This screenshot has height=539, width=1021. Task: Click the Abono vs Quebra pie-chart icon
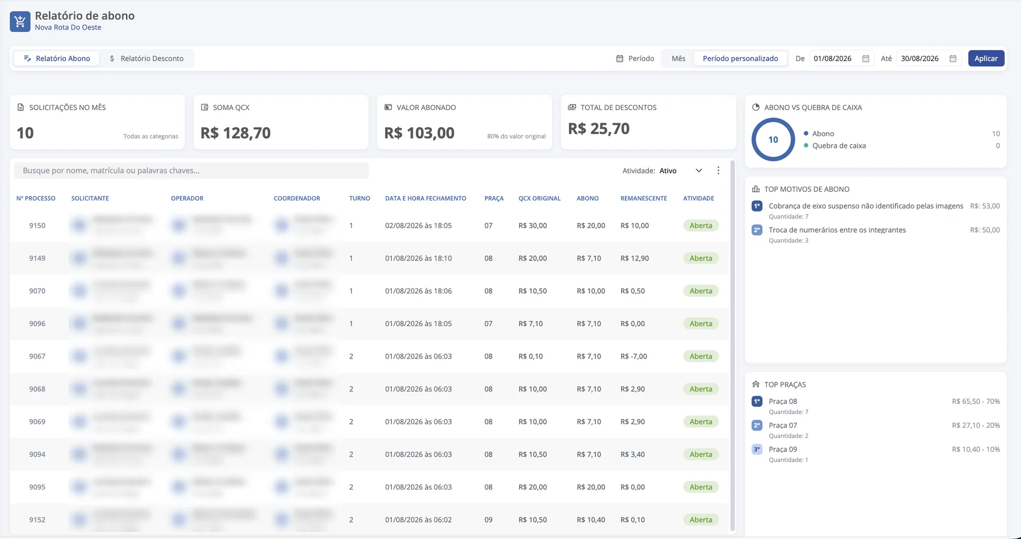[756, 107]
